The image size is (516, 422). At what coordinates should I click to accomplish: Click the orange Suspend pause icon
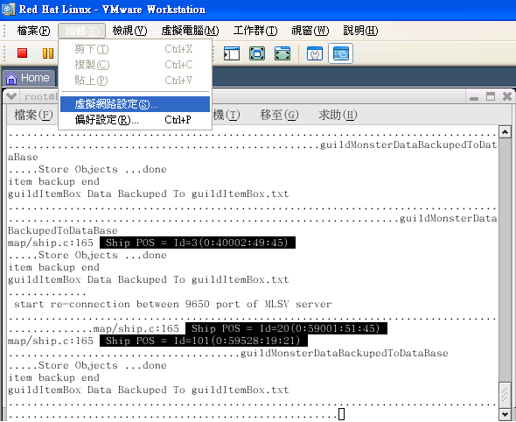(48, 53)
